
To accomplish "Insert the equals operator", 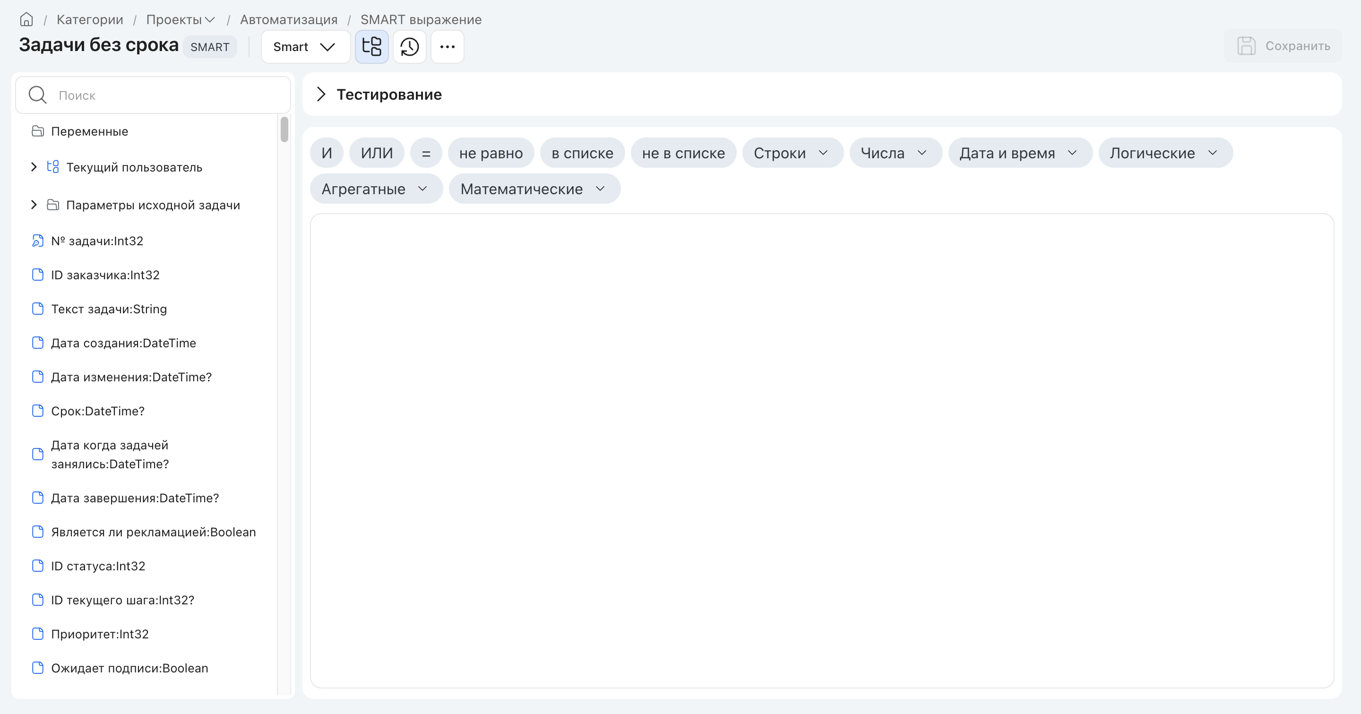I will [x=426, y=153].
